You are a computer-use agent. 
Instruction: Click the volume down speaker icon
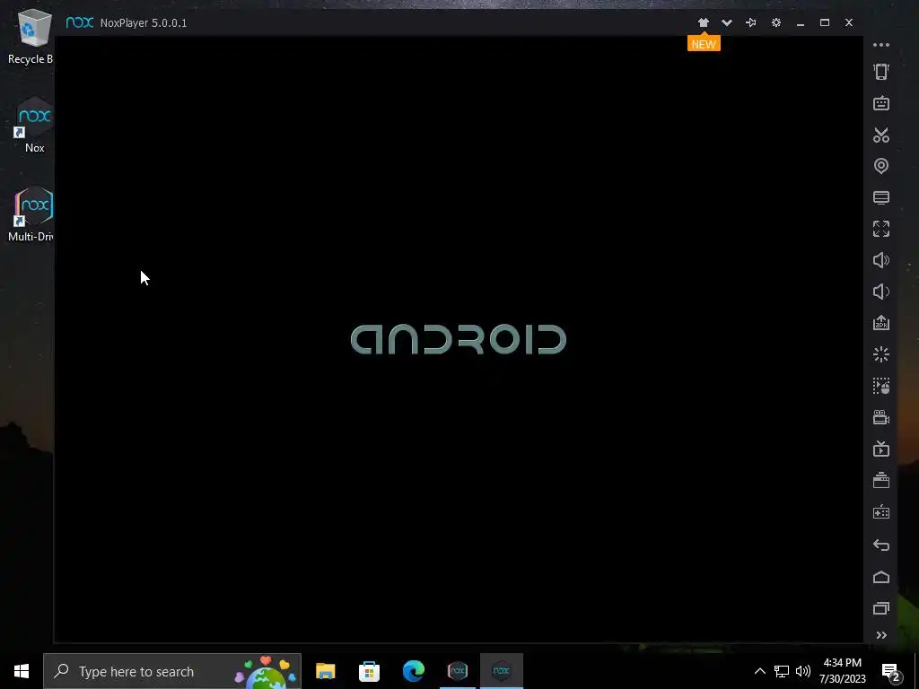pos(881,292)
